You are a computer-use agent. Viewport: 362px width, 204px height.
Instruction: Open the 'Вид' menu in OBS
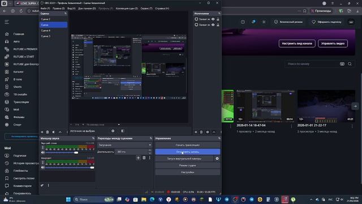pyautogui.click(x=71, y=8)
